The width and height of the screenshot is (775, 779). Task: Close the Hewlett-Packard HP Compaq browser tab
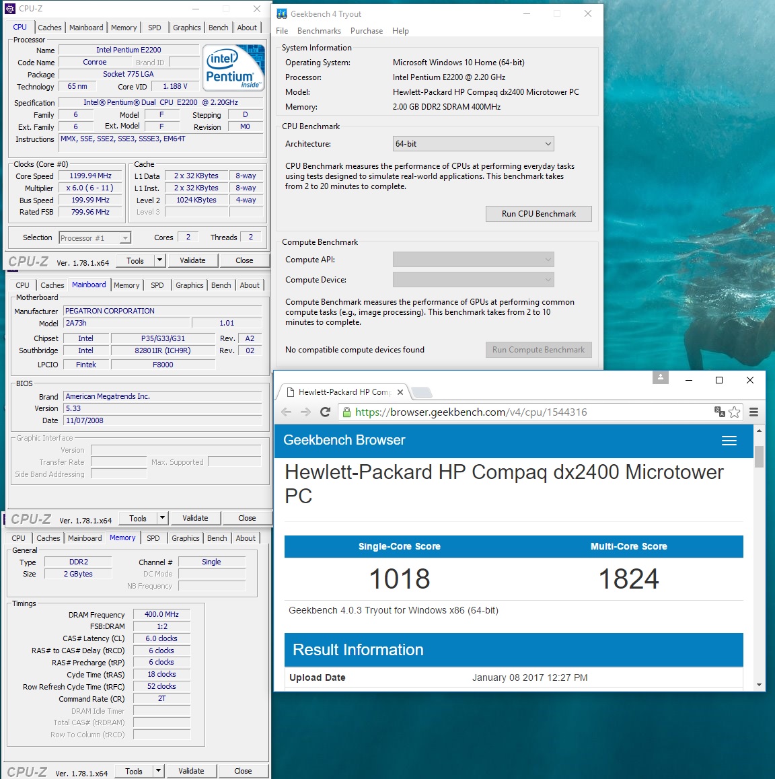[400, 392]
